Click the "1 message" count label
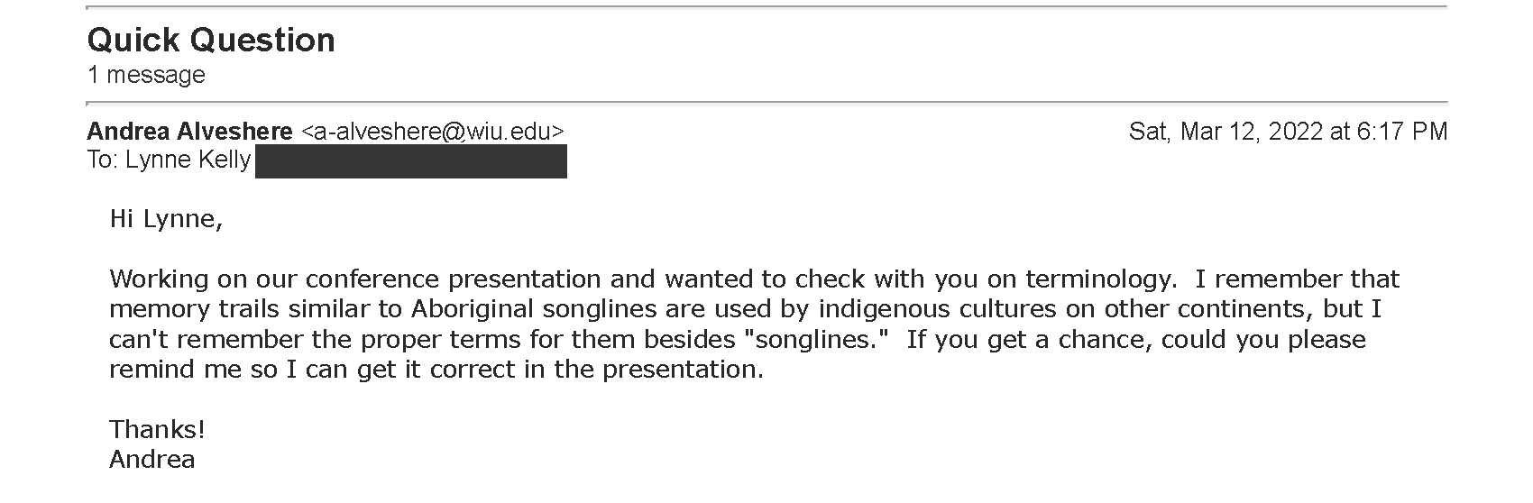The height and width of the screenshot is (503, 1533). tap(146, 75)
